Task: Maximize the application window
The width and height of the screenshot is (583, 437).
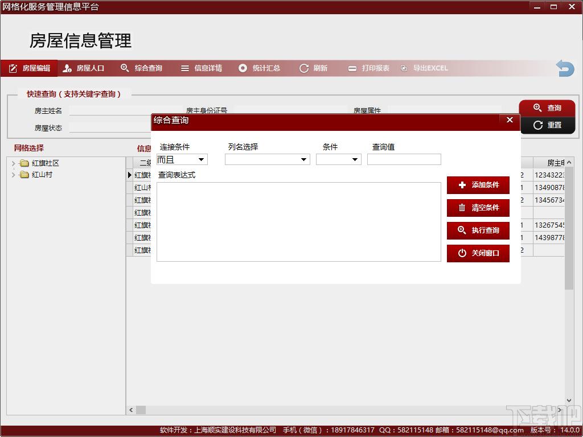Action: click(x=553, y=7)
